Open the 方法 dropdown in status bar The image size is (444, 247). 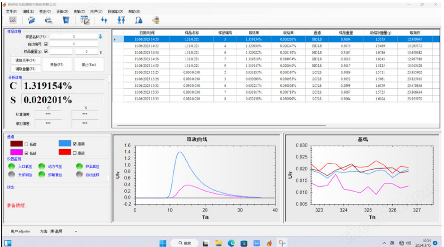pos(76,231)
